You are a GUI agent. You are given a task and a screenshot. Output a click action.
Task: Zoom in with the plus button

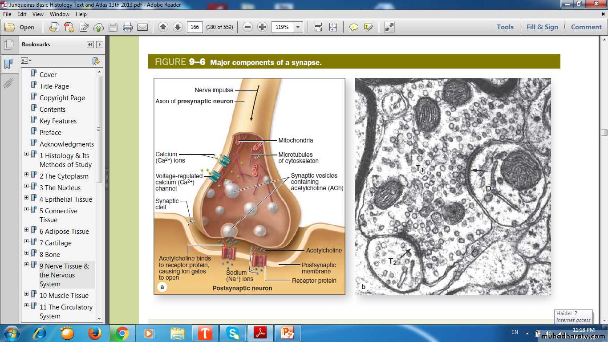tap(263, 27)
